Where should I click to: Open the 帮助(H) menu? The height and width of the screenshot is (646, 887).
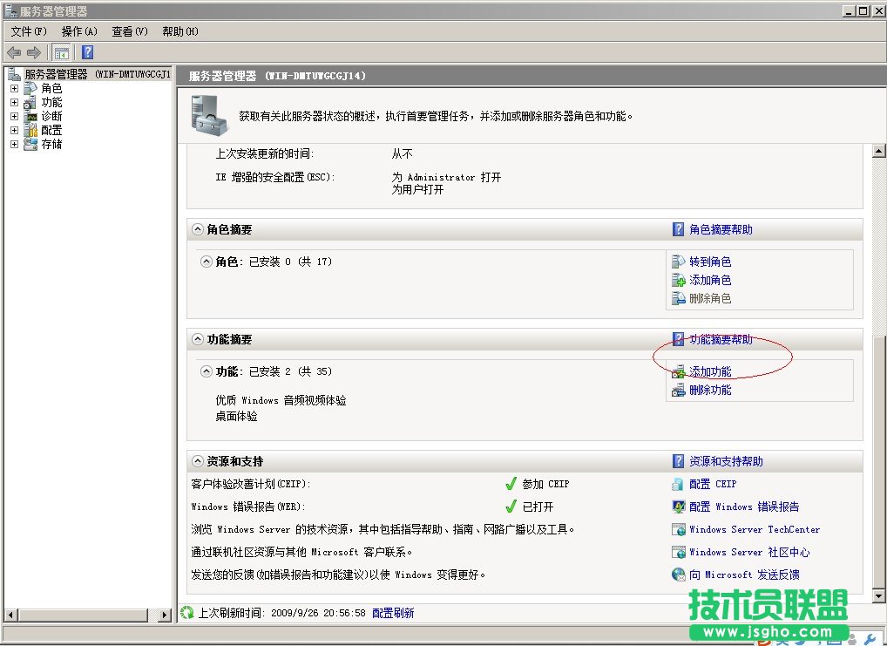tap(179, 31)
